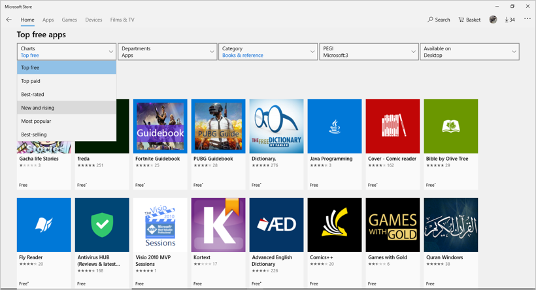Image resolution: width=536 pixels, height=290 pixels.
Task: Open the Antivirus HUB shield icon
Action: pyautogui.click(x=102, y=225)
